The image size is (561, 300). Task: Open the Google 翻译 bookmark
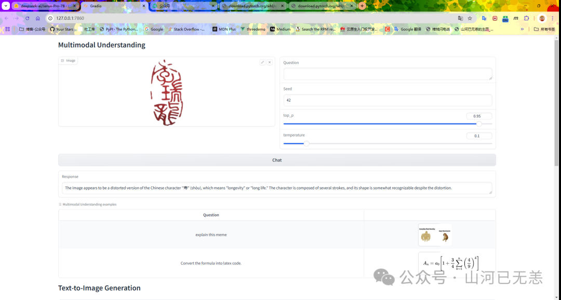408,29
